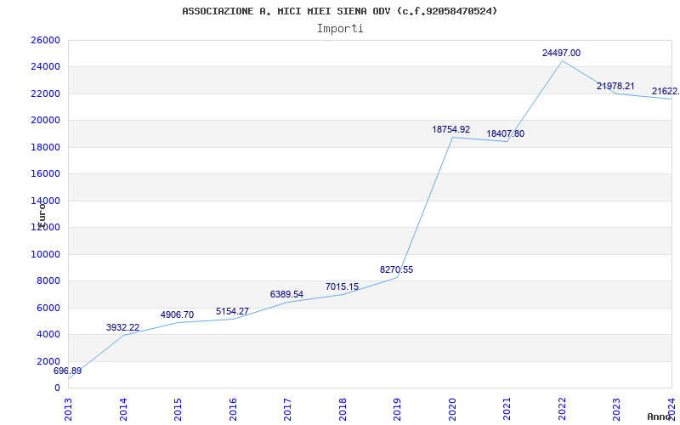Click the Importi subtitle
This screenshot has width=680, height=425.
tap(340, 29)
